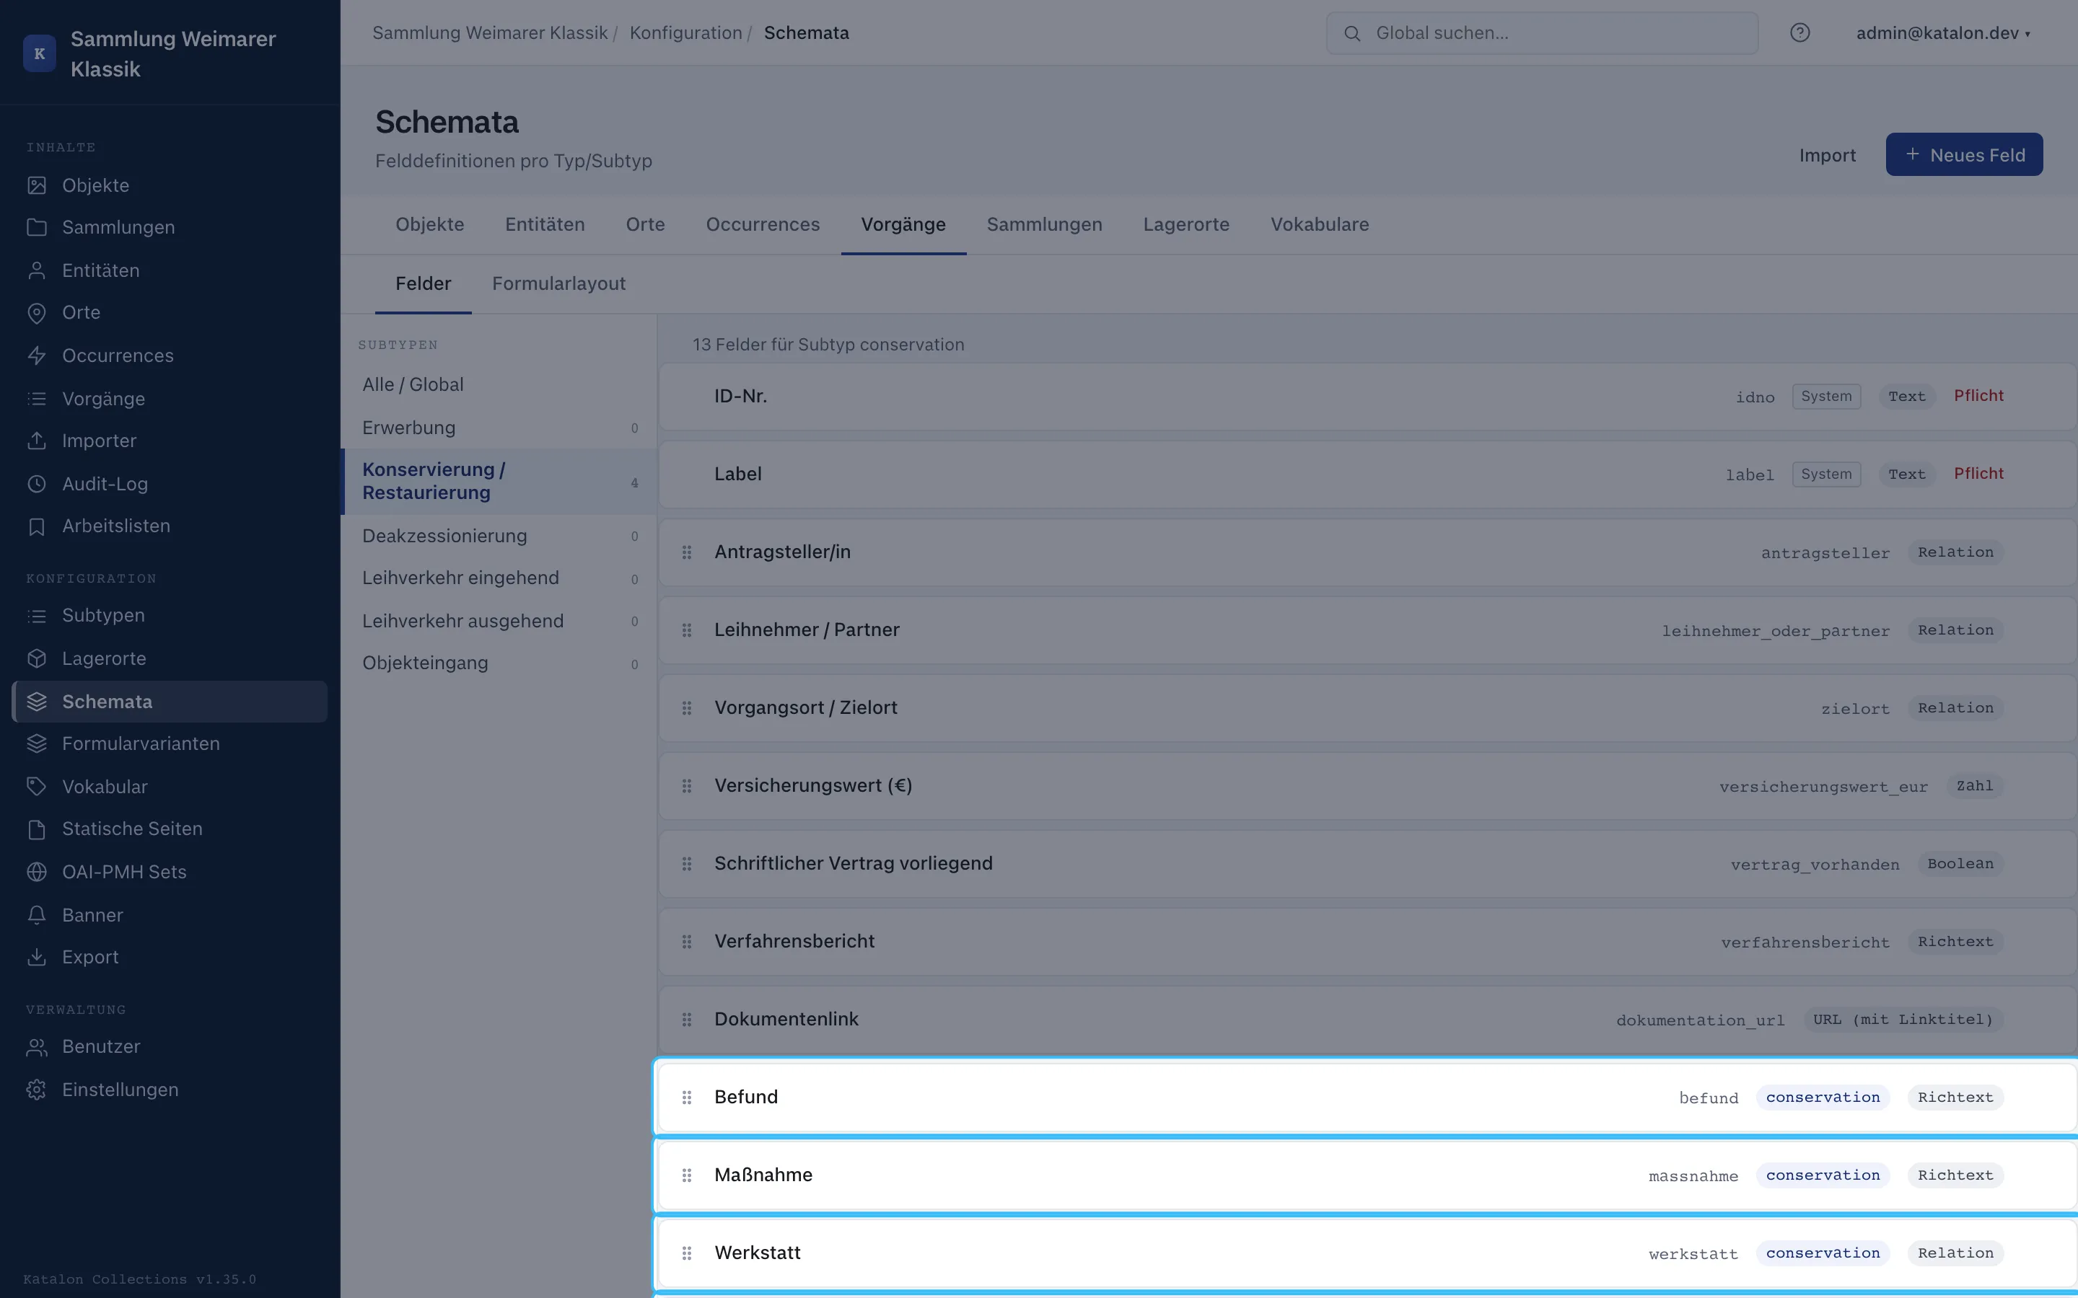This screenshot has width=2078, height=1298.
Task: Click drag handle of Schriftlicher Vertrag vorliegend row
Action: (x=687, y=864)
